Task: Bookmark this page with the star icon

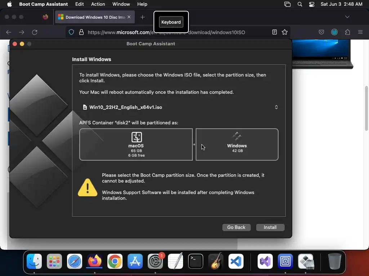Action: (x=285, y=32)
